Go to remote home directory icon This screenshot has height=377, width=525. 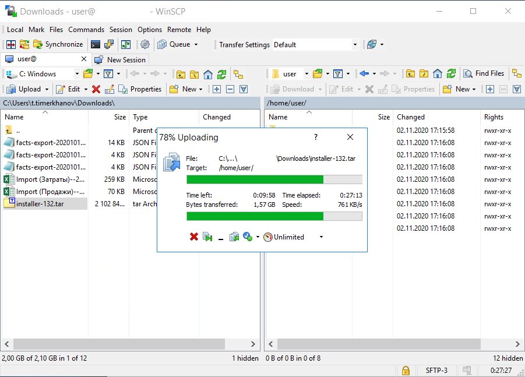[x=437, y=73]
